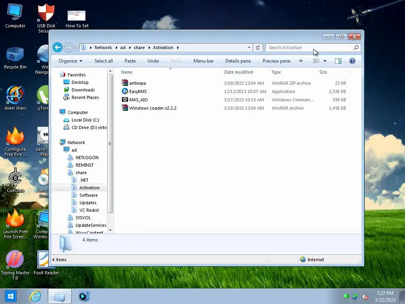Click the Network breadcrumb in address bar
Screen dimensions: 405x304
point(103,47)
